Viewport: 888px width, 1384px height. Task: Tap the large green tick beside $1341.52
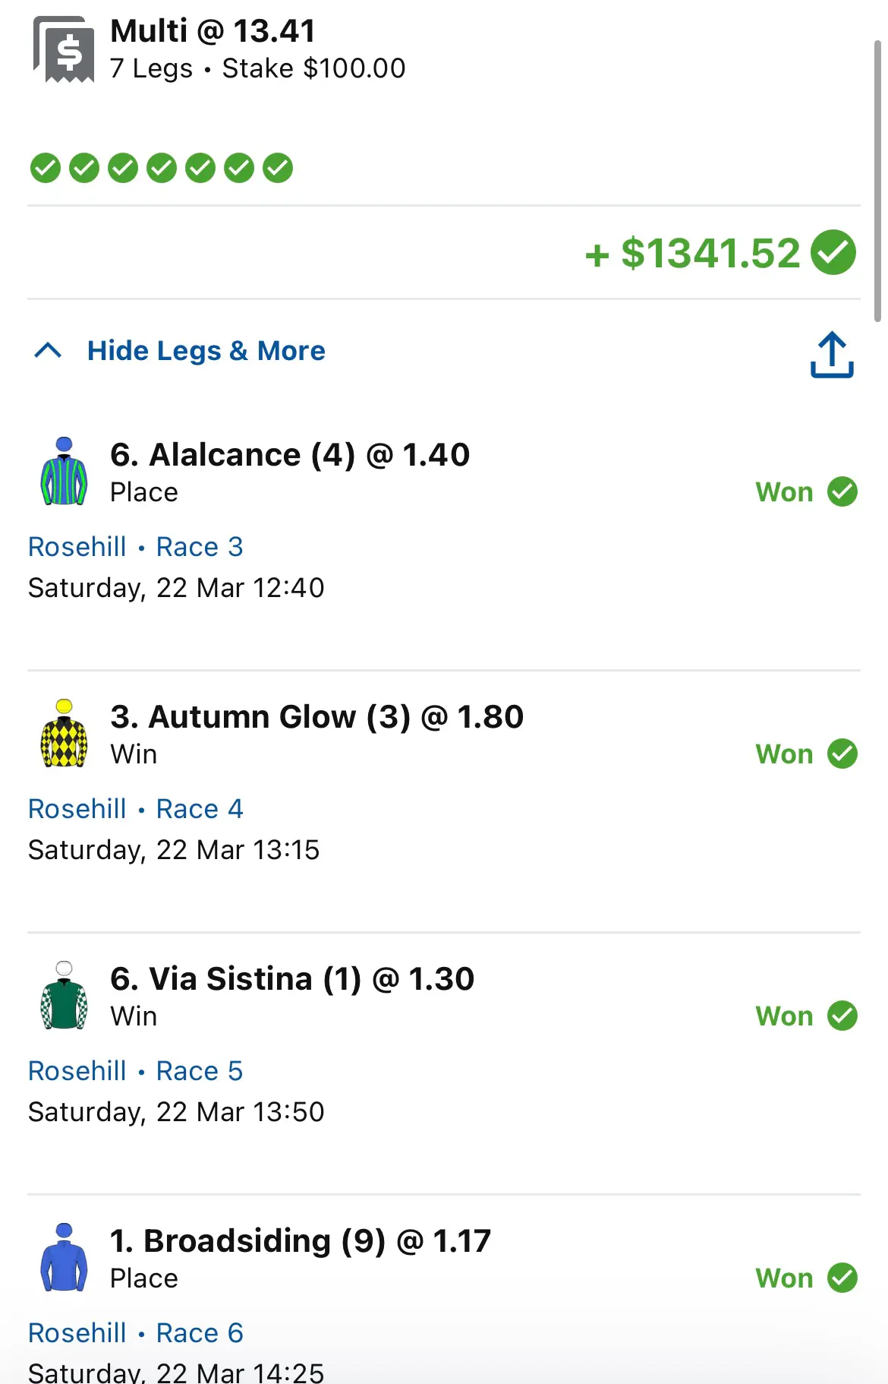point(833,252)
